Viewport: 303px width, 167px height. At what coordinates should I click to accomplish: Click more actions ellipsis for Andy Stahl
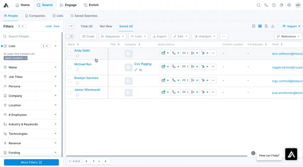pyautogui.click(x=213, y=53)
